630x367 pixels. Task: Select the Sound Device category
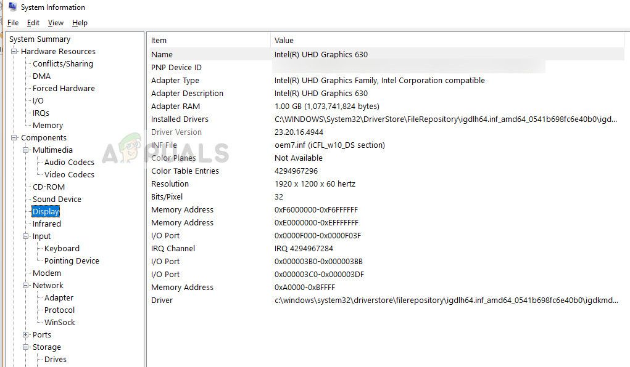tap(57, 200)
